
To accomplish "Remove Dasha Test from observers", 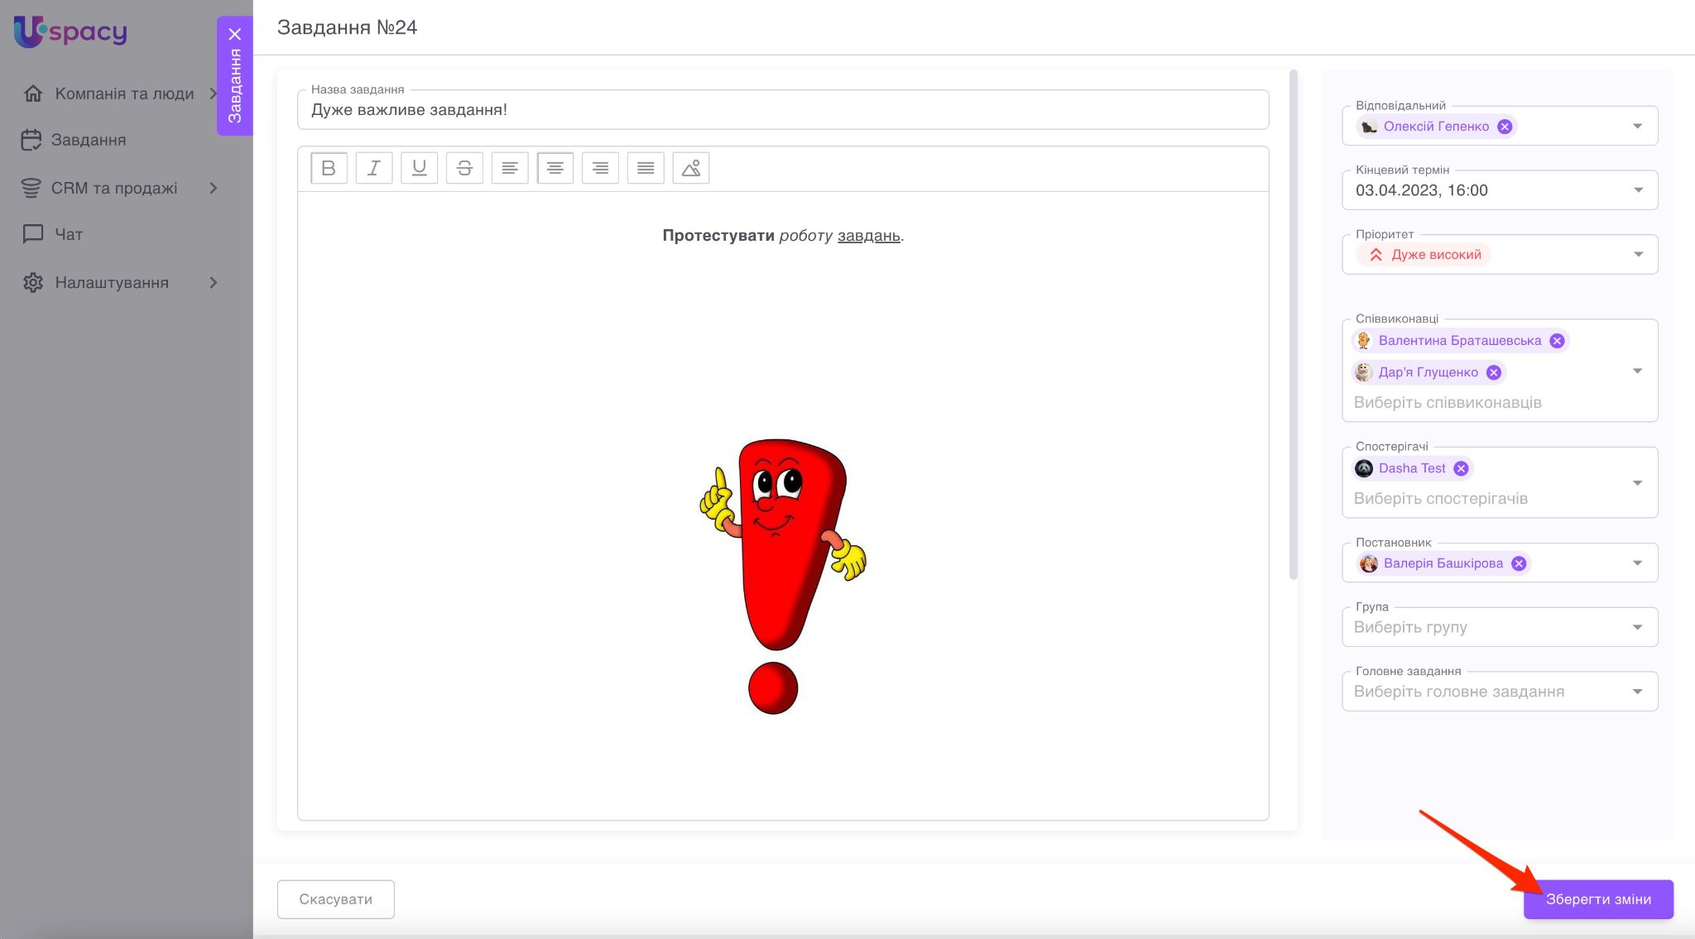I will point(1461,468).
